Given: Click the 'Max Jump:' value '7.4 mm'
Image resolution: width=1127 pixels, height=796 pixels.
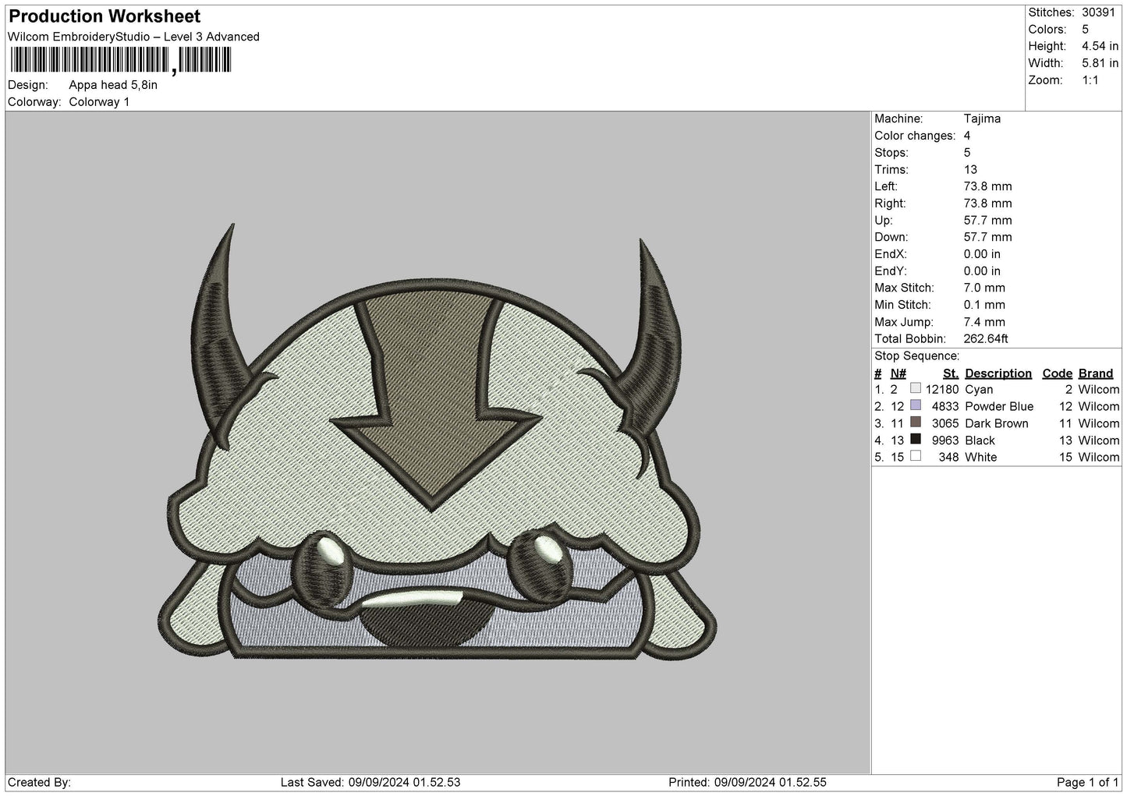Looking at the screenshot, I should click(x=984, y=322).
